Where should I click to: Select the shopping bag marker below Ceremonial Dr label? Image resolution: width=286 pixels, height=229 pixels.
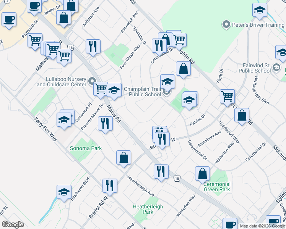183,69
